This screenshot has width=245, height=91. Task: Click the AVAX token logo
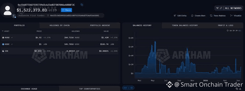tap(3, 37)
